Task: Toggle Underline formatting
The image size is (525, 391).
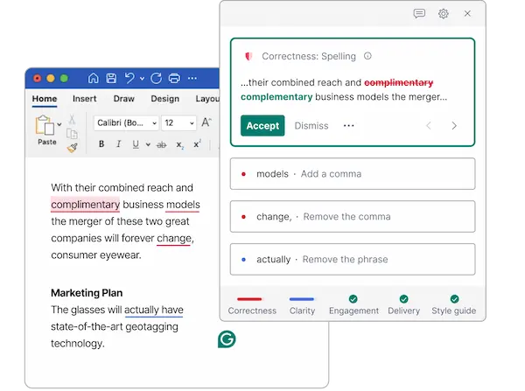Action: point(136,144)
